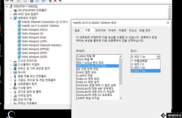
Task: Click the 시스템 장치 category icon
Action: tap(15, 88)
